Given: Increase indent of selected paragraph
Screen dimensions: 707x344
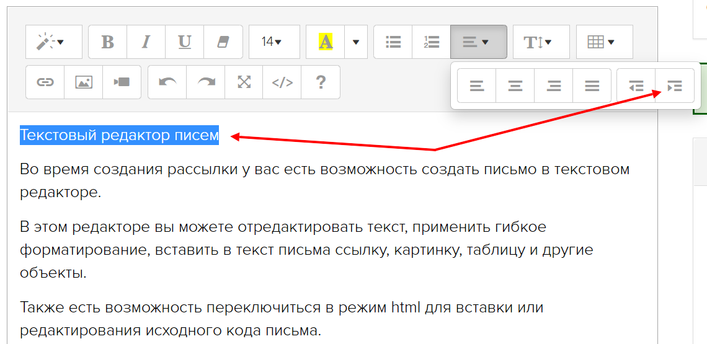Looking at the screenshot, I should tap(674, 86).
